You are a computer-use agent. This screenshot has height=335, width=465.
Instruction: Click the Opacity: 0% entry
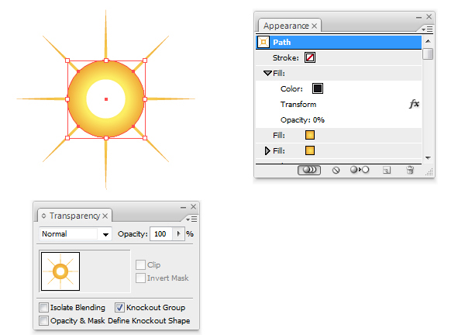(302, 120)
